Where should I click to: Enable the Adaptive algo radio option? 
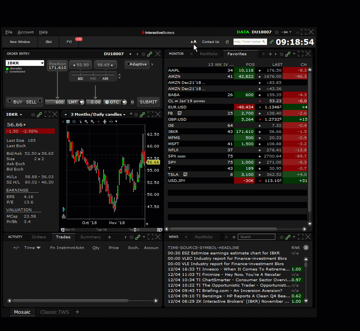tap(128, 64)
